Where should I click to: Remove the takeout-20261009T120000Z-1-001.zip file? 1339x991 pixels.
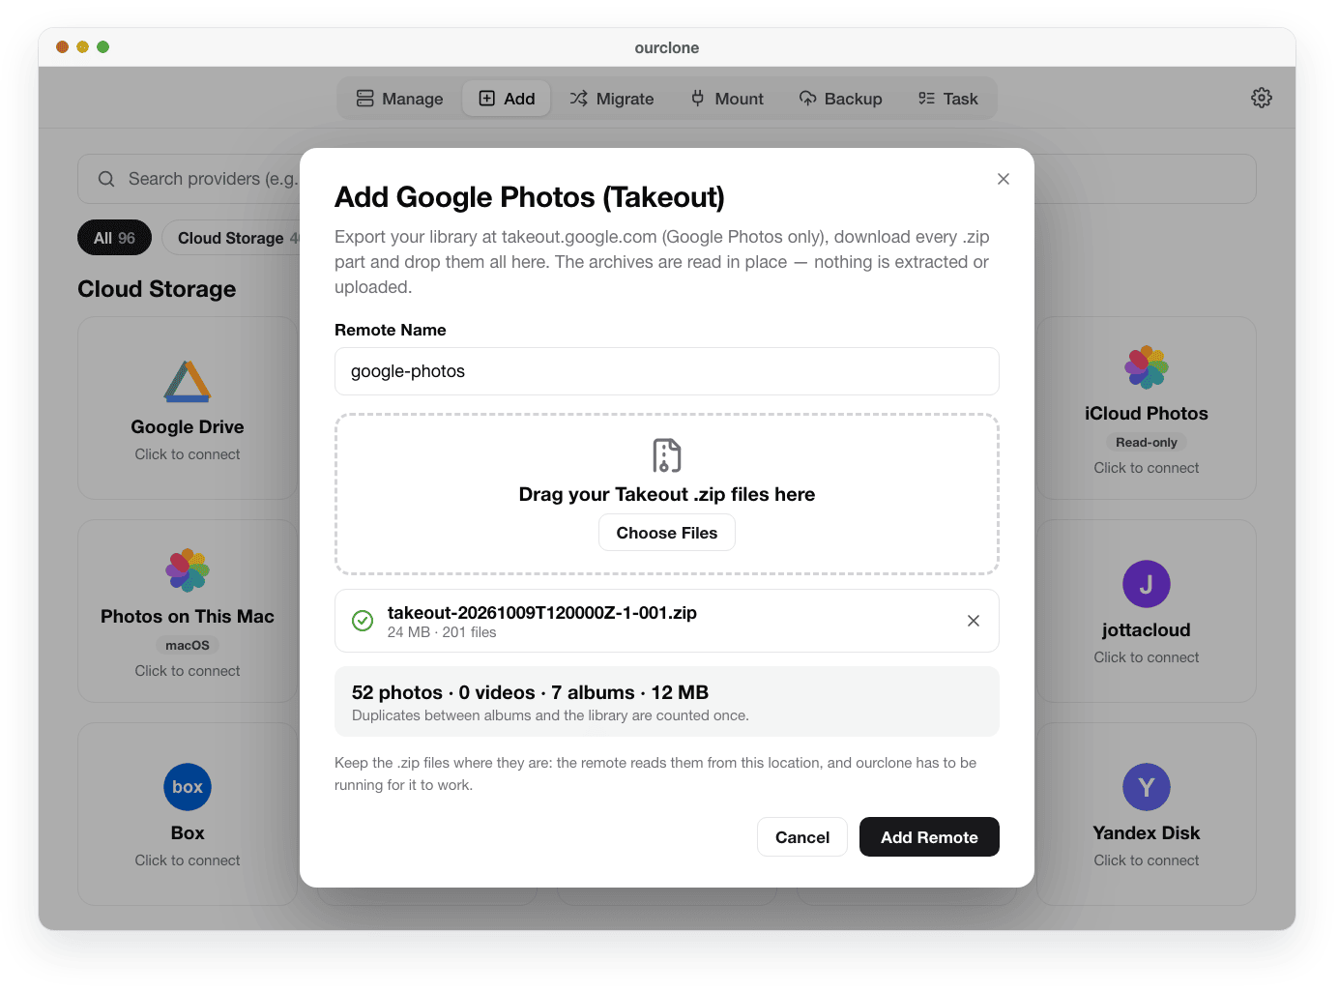974,621
